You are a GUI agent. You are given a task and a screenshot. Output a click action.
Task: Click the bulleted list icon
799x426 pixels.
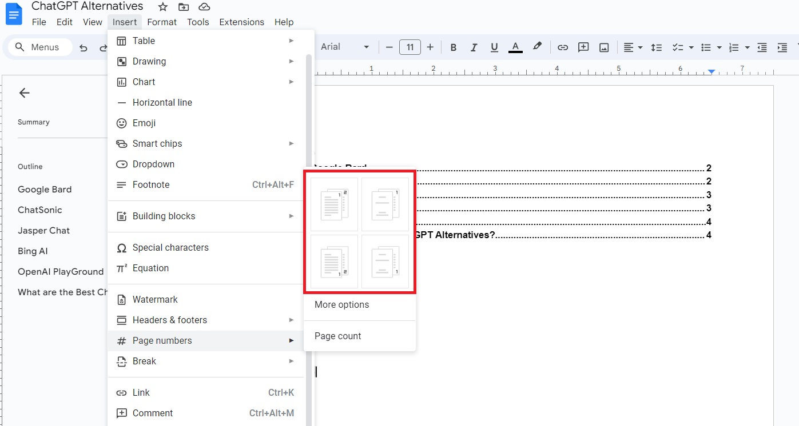(x=706, y=47)
